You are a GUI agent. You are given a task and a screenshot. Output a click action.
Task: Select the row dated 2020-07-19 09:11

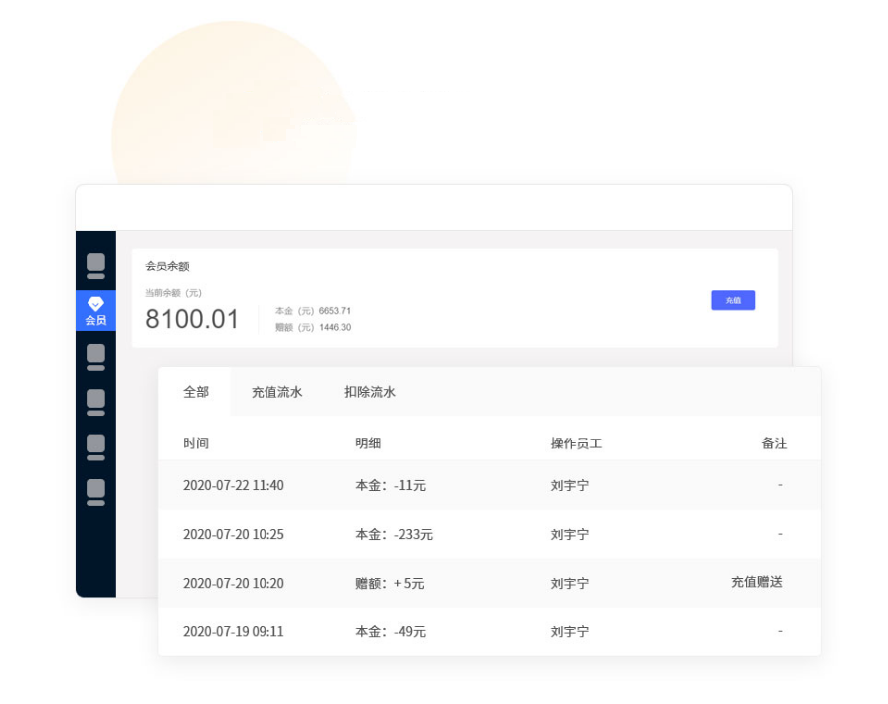(x=490, y=631)
